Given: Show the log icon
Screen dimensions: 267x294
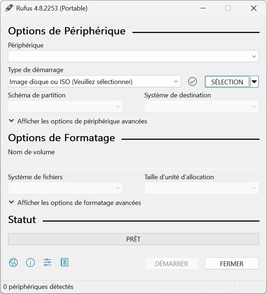Looking at the screenshot, I should (64, 262).
